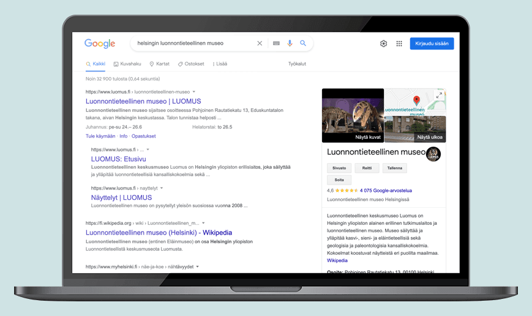Open the street view thumbnail Näytä ulkoa
This screenshot has width=532, height=316.
click(415, 129)
